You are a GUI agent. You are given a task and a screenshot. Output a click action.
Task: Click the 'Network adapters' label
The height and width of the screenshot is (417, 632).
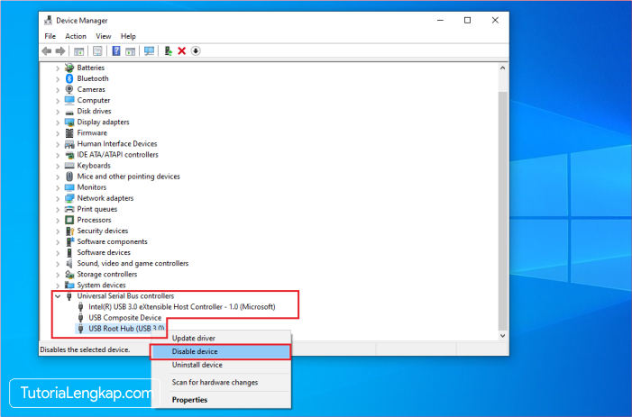tap(105, 198)
